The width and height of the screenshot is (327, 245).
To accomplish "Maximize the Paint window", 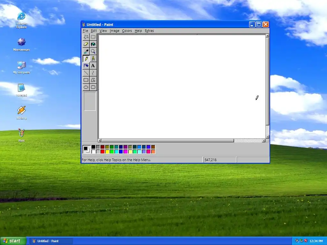I will pyautogui.click(x=259, y=25).
